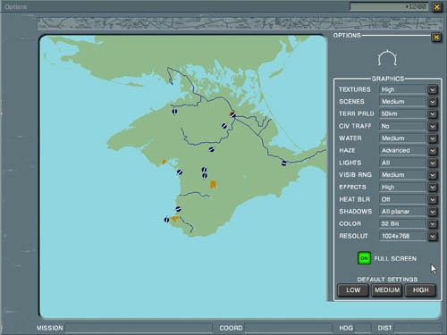The width and height of the screenshot is (447, 335).
Task: Open the Haze dropdown arrow
Action: (x=433, y=151)
